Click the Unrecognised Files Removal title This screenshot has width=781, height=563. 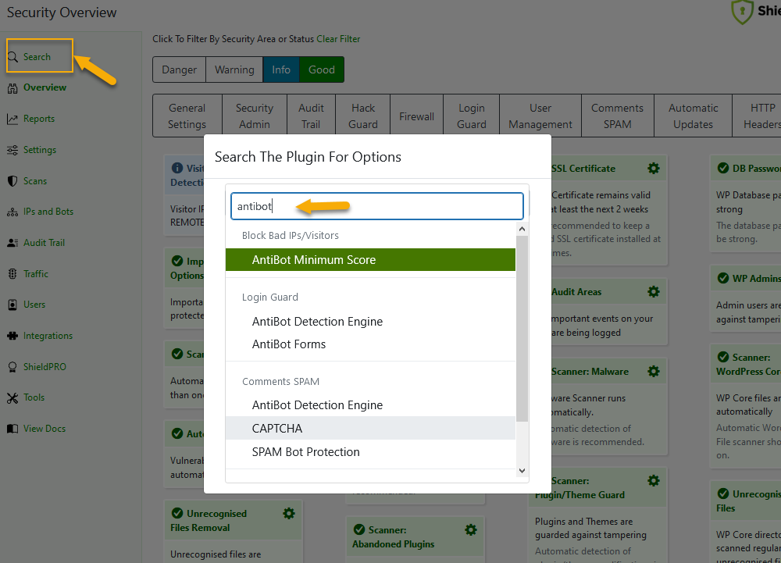coord(209,520)
